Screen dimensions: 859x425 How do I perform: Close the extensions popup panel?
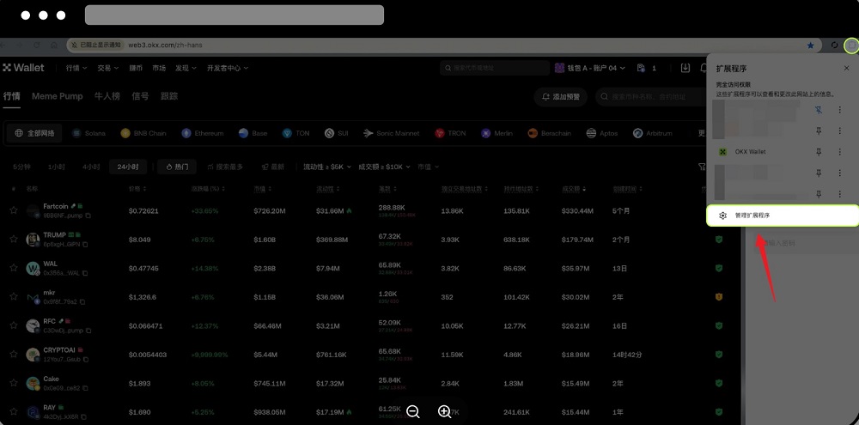click(x=846, y=68)
